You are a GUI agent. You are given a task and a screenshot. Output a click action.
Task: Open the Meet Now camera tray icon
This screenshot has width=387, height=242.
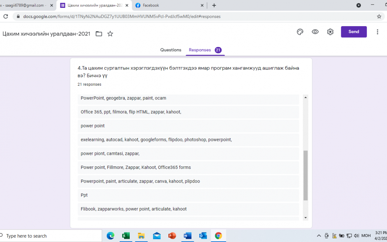pos(326,236)
